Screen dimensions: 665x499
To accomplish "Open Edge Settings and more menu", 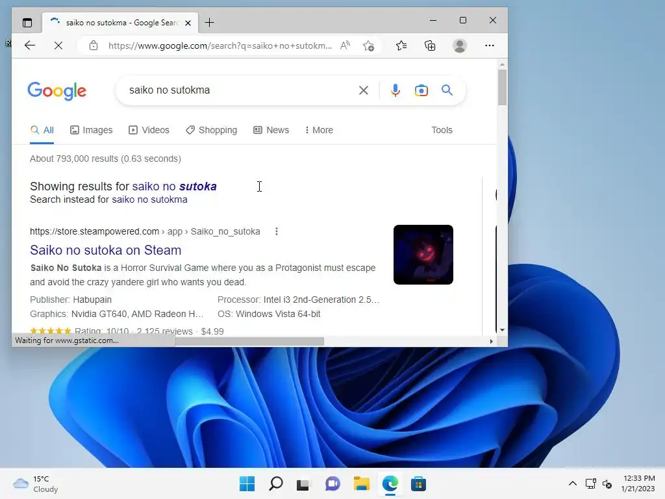I will [x=490, y=45].
